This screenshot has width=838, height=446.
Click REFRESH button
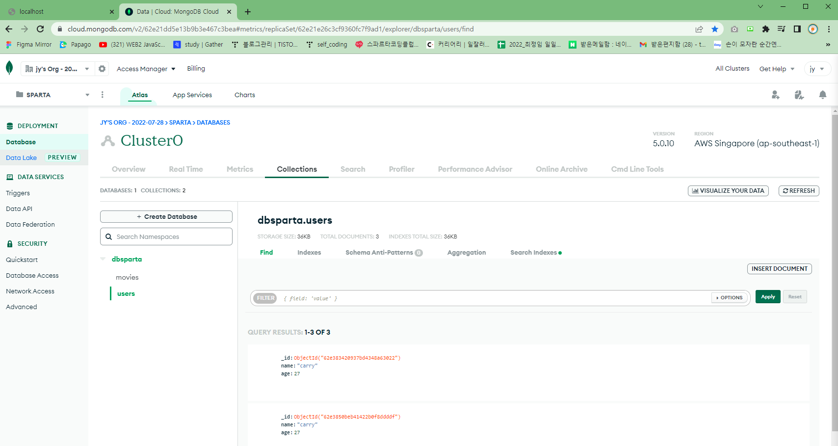[x=799, y=191]
